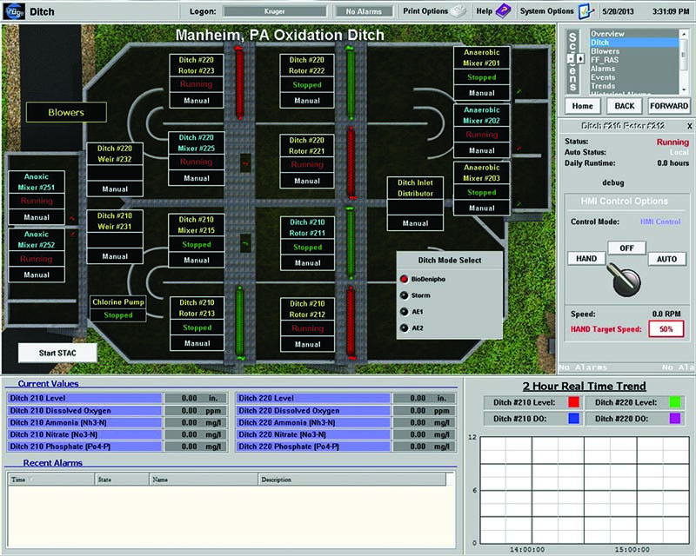Choose the AE2 ditch mode option
Image resolution: width=696 pixels, height=556 pixels.
[x=404, y=328]
